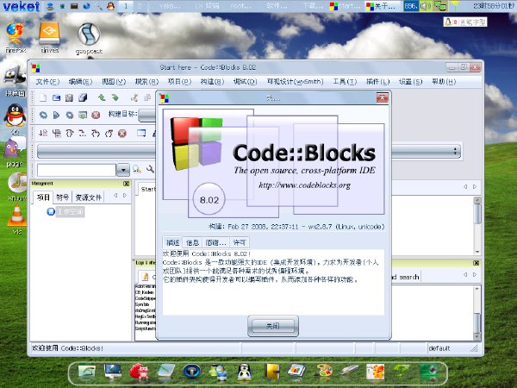Viewport: 517px width, 388px height.
Task: Click the Build and run icon
Action: point(69,115)
